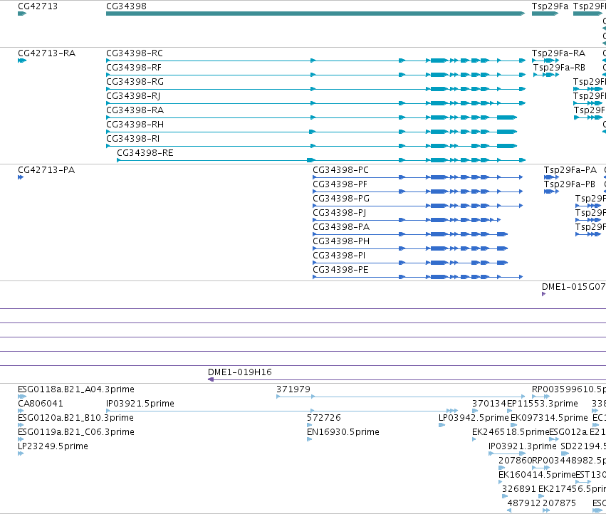The height and width of the screenshot is (514, 606).
Task: Select protein CG34398-PI
Action: click(x=339, y=256)
